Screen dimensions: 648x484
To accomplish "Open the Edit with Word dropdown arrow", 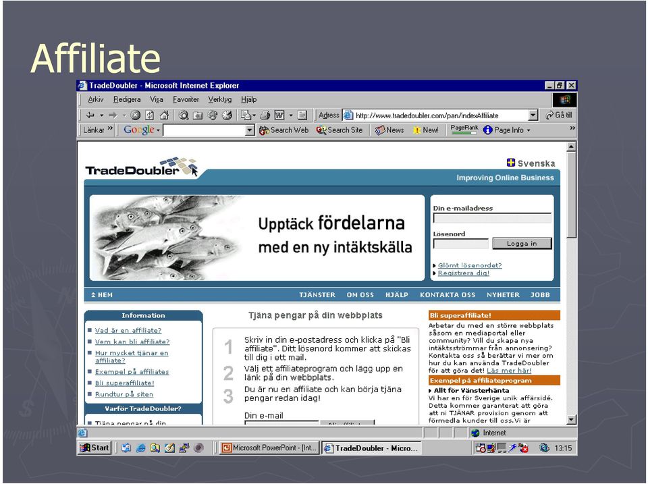I will [x=291, y=115].
